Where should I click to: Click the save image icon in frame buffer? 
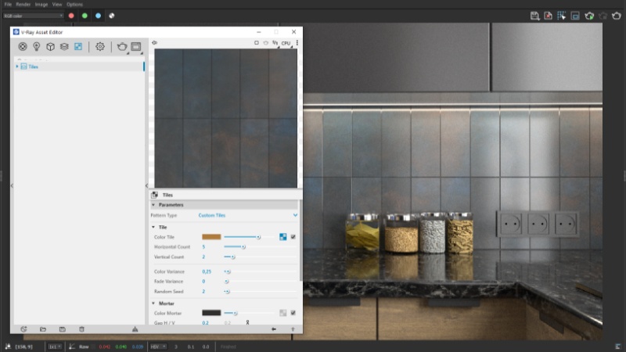[x=534, y=16]
